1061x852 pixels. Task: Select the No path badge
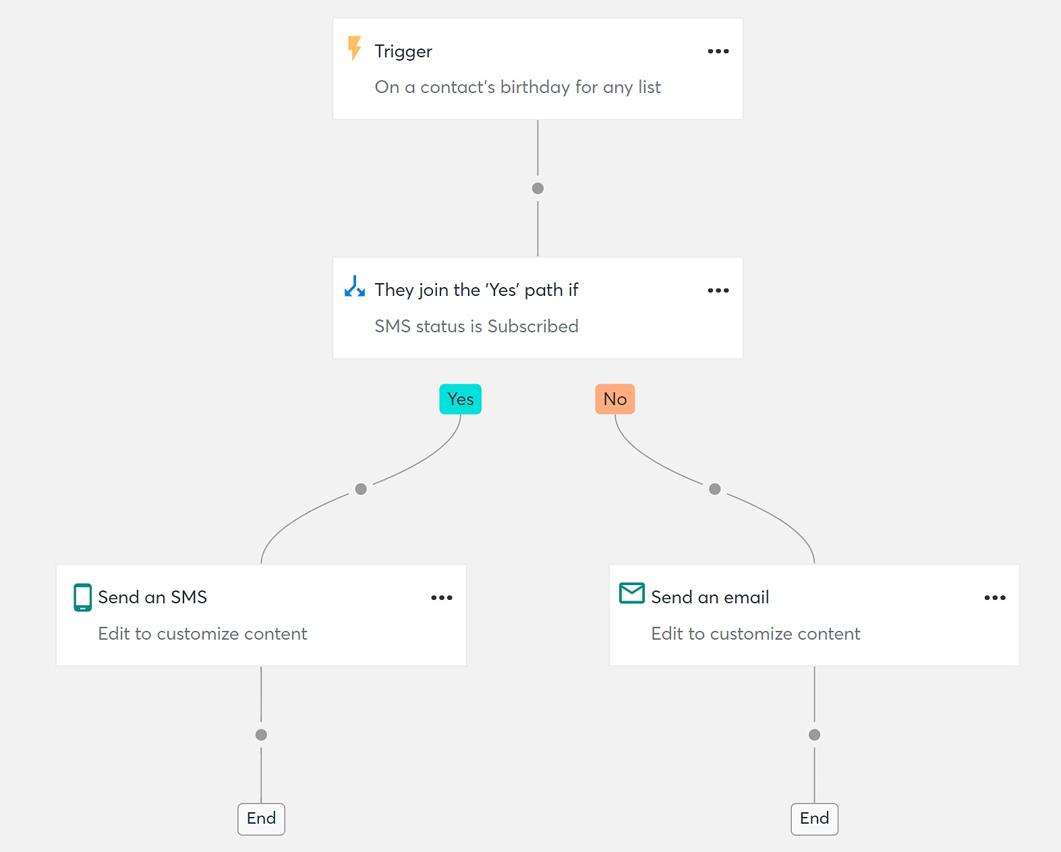[x=614, y=399]
